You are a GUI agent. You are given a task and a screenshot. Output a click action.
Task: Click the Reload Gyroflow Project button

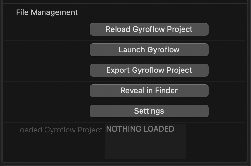149,29
